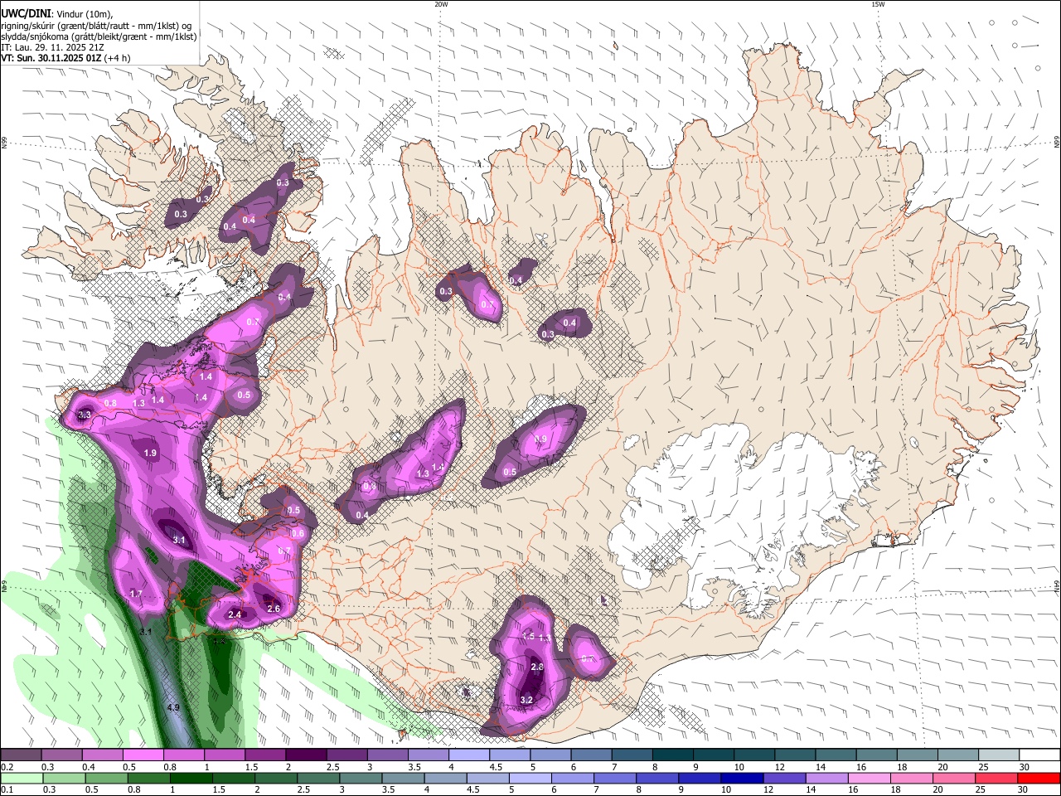The height and width of the screenshot is (796, 1061).
Task: Click the 3.2 precipitation value on south coast
Action: (526, 700)
